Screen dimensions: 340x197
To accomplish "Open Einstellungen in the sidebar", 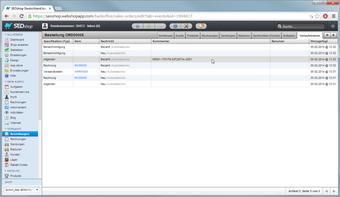I will pyautogui.click(x=18, y=55).
